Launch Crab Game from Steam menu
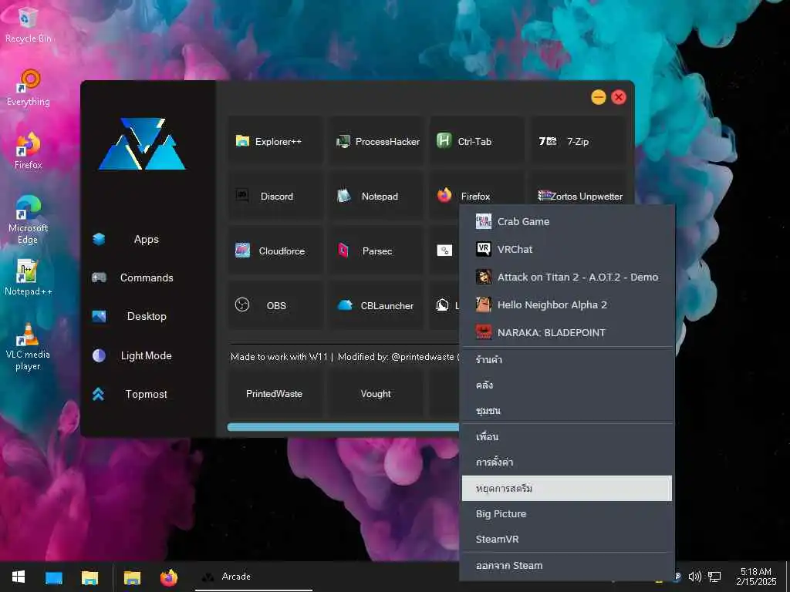Screen dimensions: 790x592 (567, 221)
